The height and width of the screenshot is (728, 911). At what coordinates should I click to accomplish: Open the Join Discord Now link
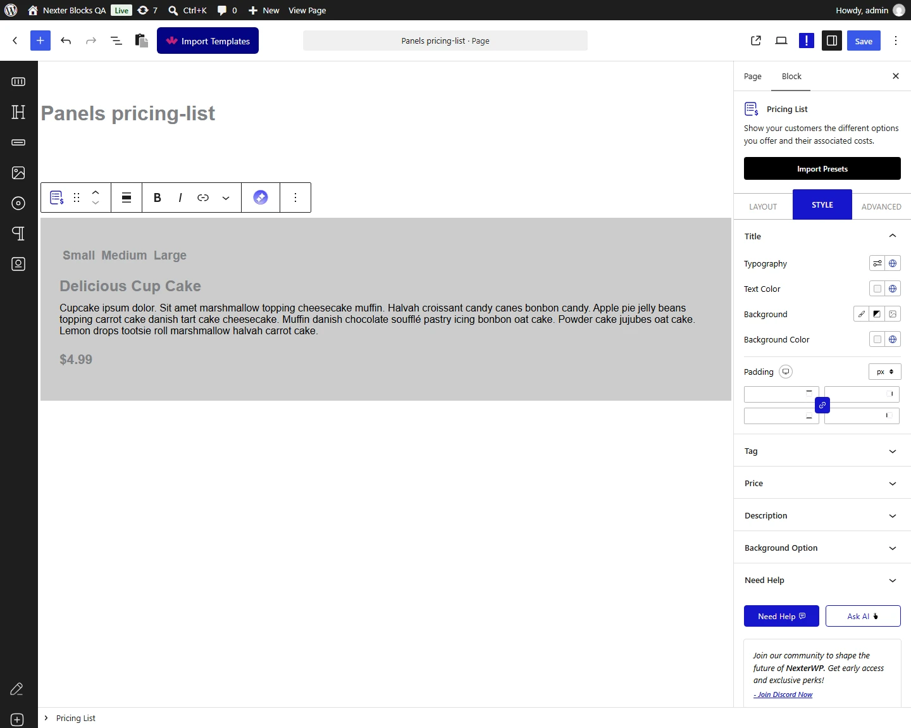tap(783, 694)
